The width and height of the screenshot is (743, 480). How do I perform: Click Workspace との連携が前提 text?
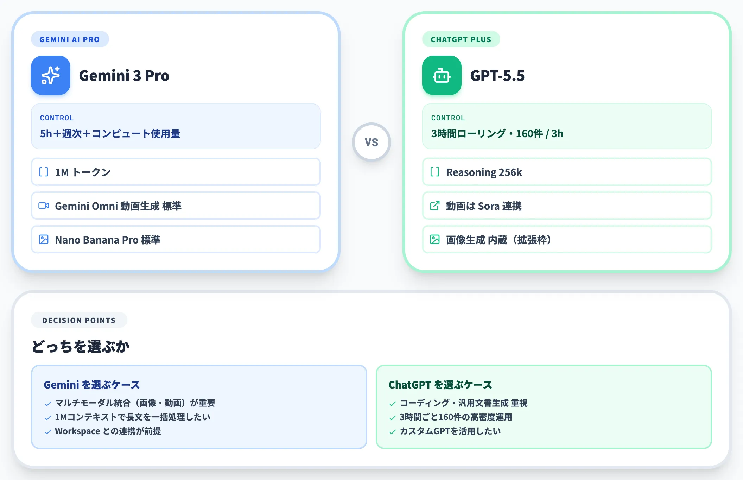(108, 431)
